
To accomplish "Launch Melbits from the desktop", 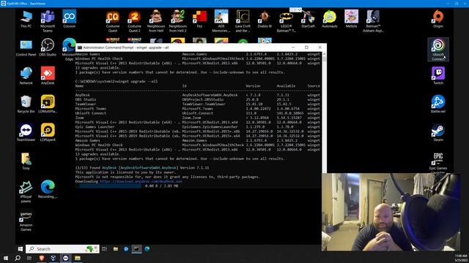I will coord(351,19).
